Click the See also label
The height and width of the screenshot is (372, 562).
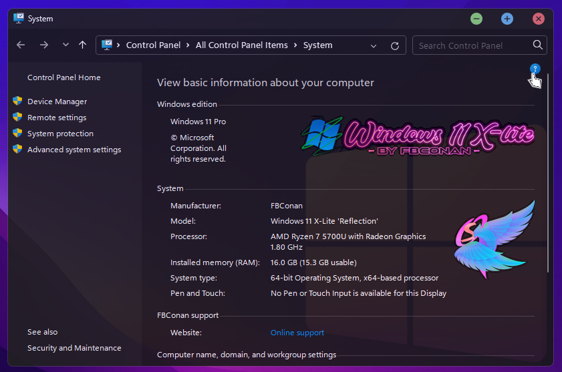tap(42, 332)
